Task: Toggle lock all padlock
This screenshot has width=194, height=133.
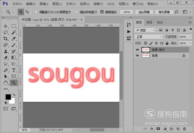Action: point(167,43)
